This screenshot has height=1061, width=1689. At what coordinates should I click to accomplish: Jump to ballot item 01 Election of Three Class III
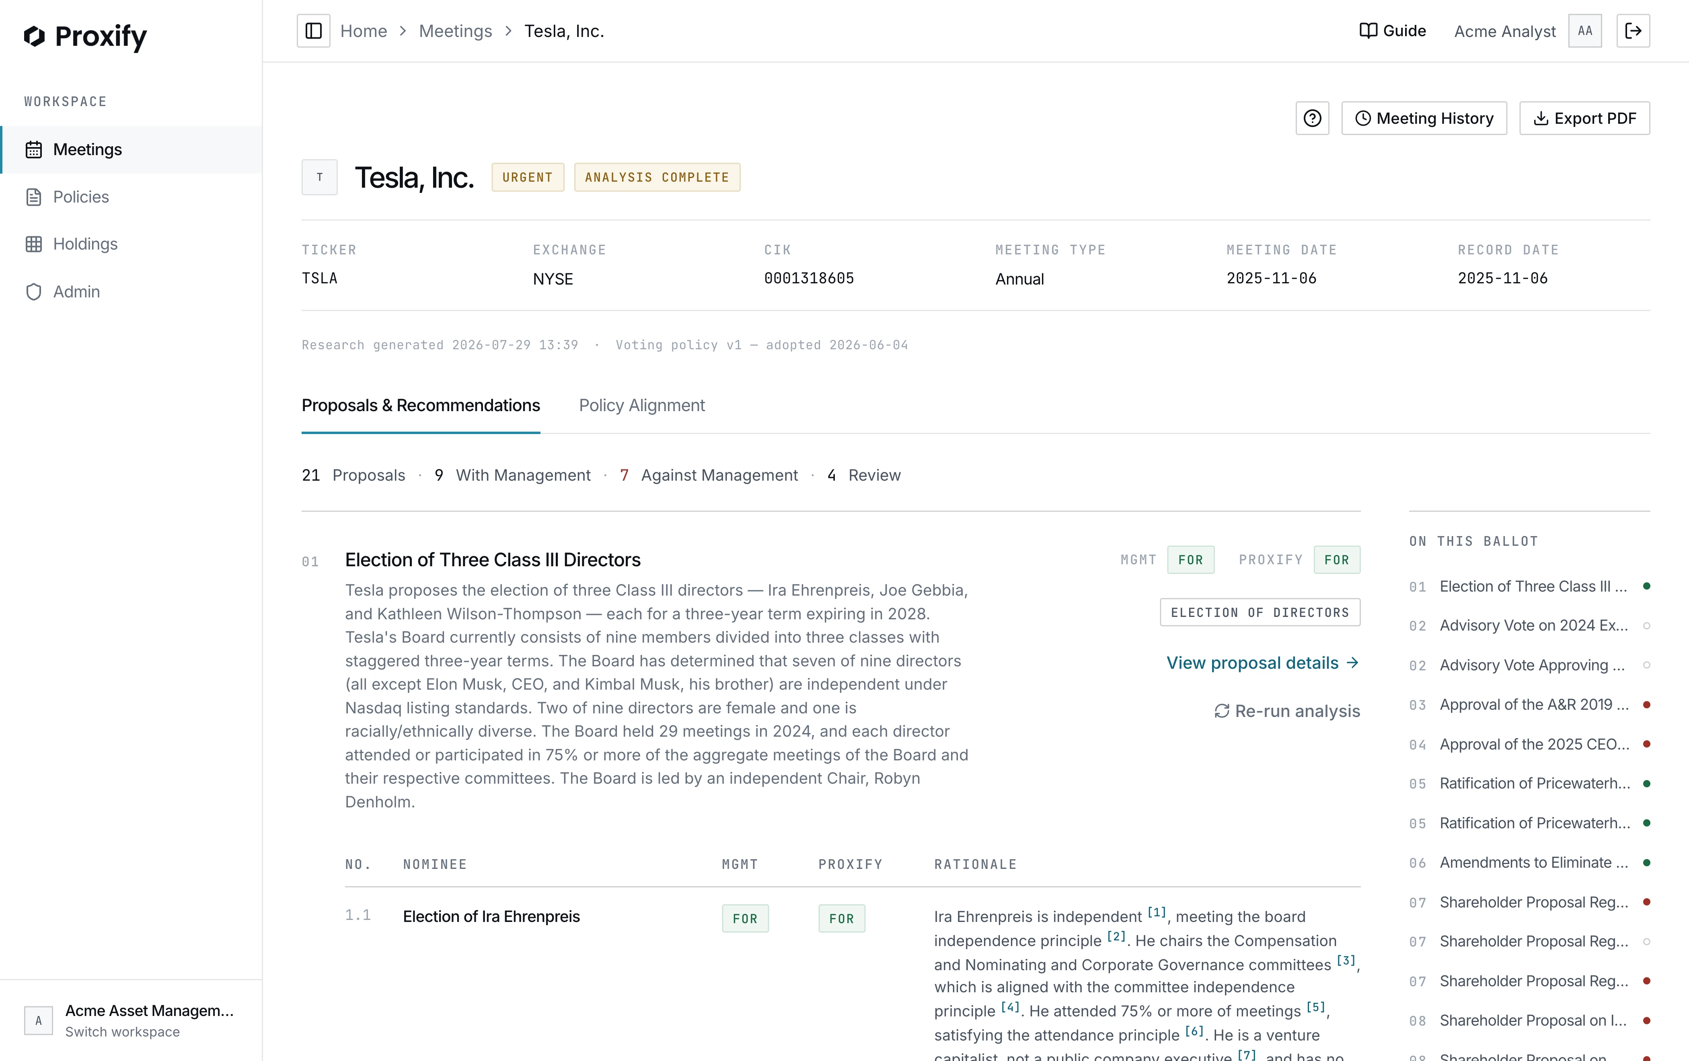[1529, 586]
